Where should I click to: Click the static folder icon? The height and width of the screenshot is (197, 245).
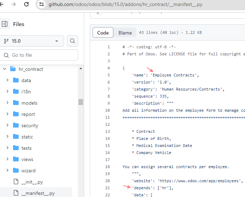(16, 136)
